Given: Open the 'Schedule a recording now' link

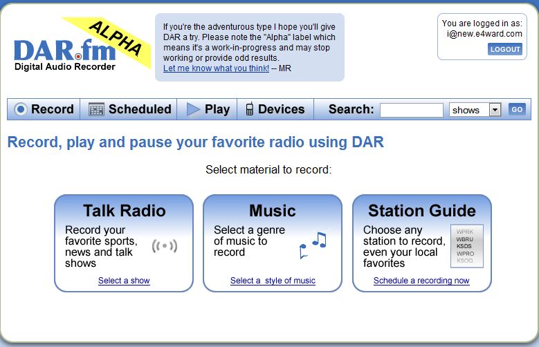Looking at the screenshot, I should click(421, 281).
